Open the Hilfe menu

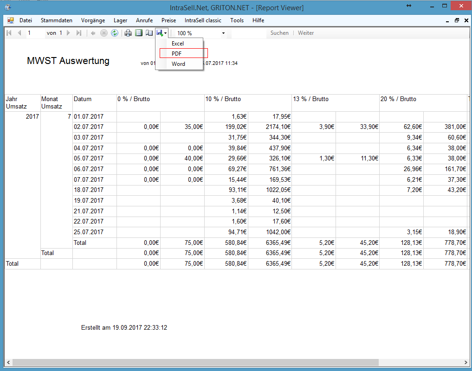click(x=258, y=20)
